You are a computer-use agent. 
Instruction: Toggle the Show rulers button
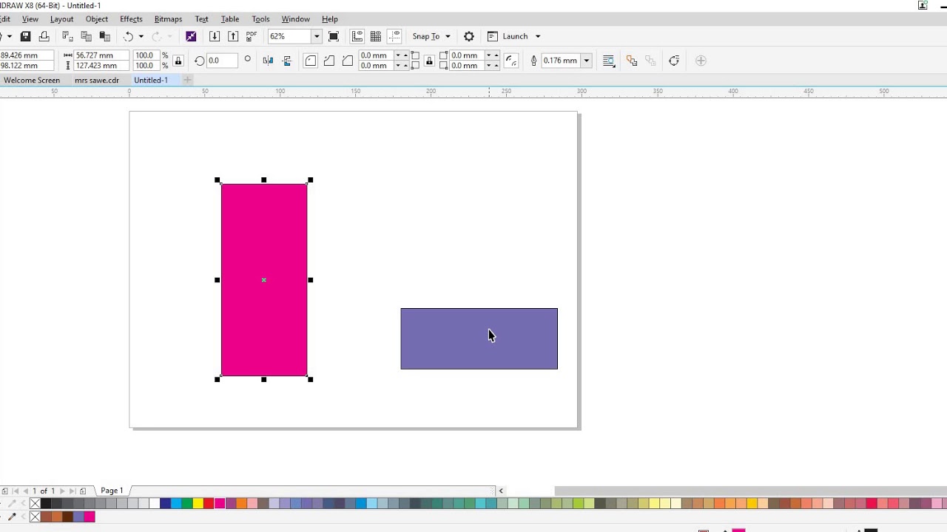pos(357,36)
